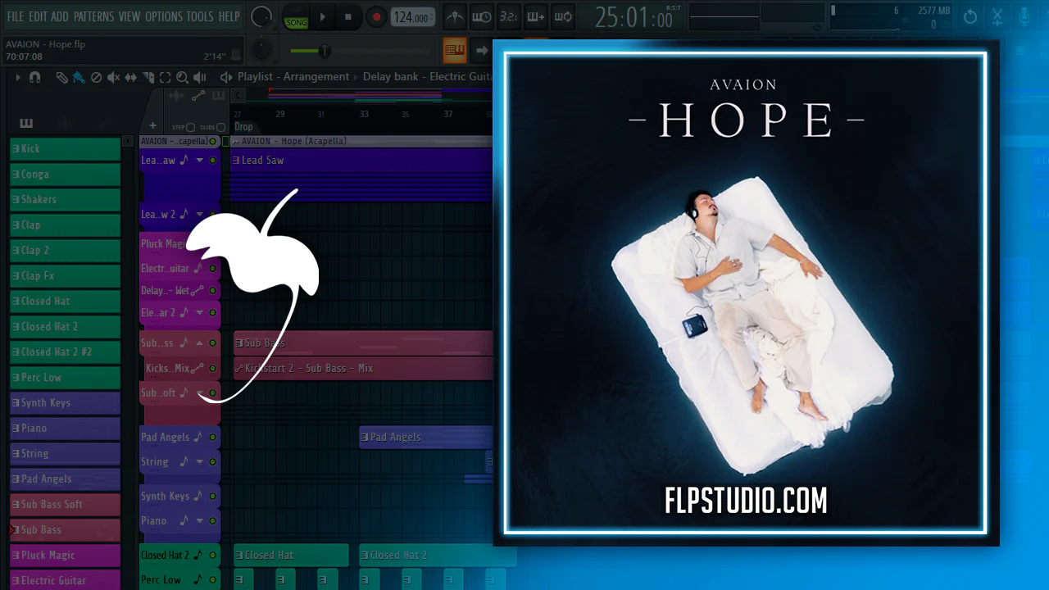Collapse the Sub Bass track group arrow

point(199,343)
